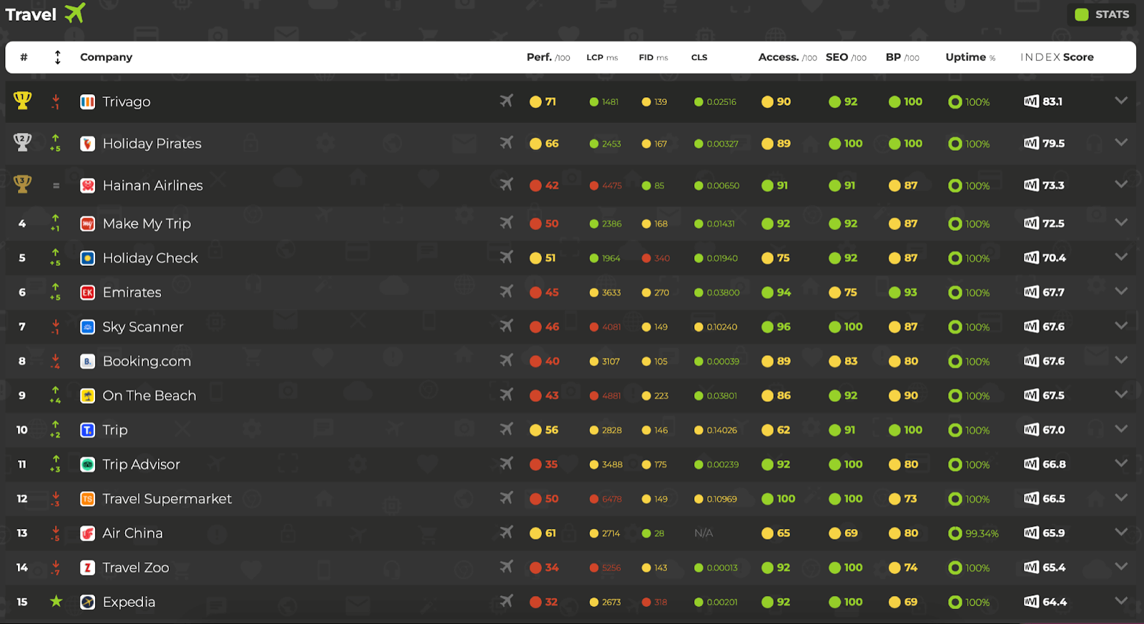
Task: Click the +5 rank change for Emirates
Action: [x=55, y=292]
